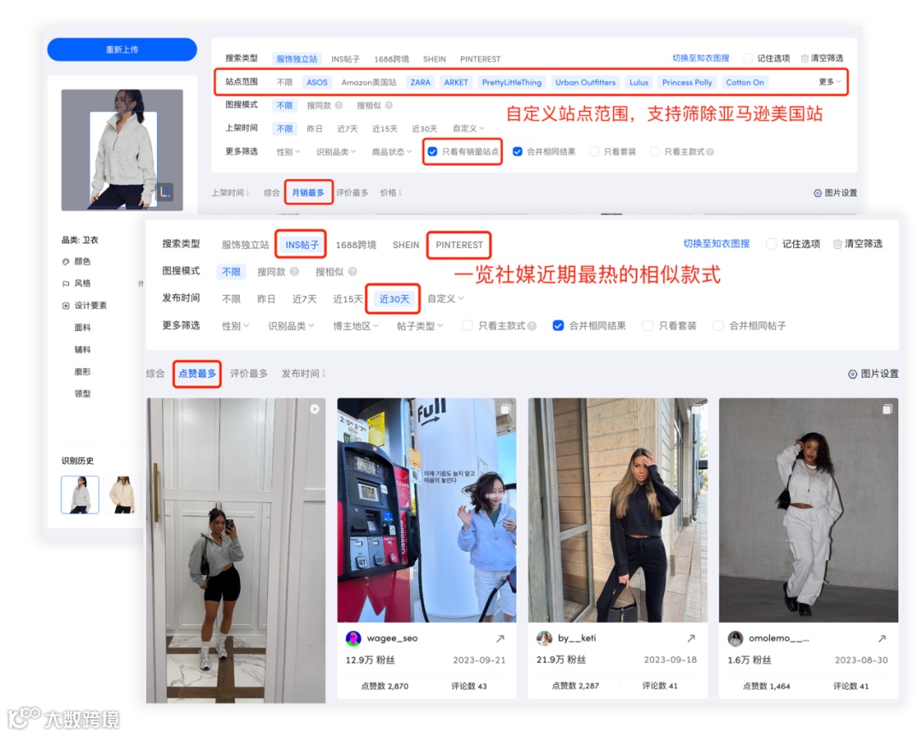The height and width of the screenshot is (736, 922).
Task: Click multi-image icon on omolemo post
Action: [887, 409]
